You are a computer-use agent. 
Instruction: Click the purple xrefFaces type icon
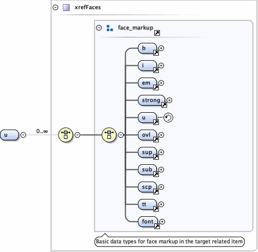[66, 8]
